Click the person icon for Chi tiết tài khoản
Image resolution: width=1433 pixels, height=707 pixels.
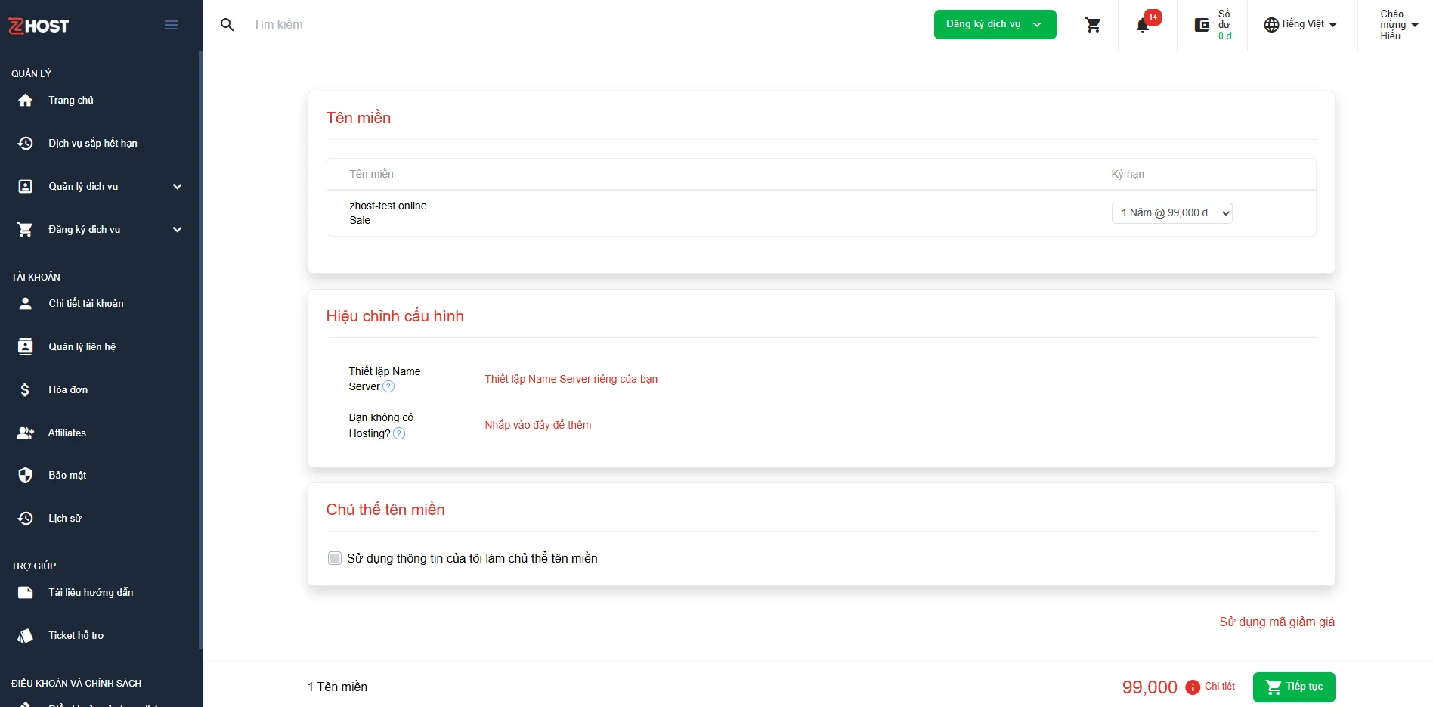coord(25,303)
